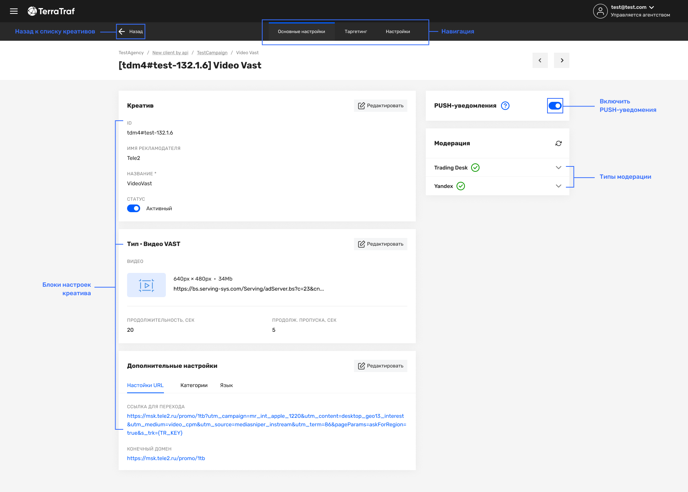Open the video preview thumbnail
This screenshot has height=492, width=688.
point(146,285)
